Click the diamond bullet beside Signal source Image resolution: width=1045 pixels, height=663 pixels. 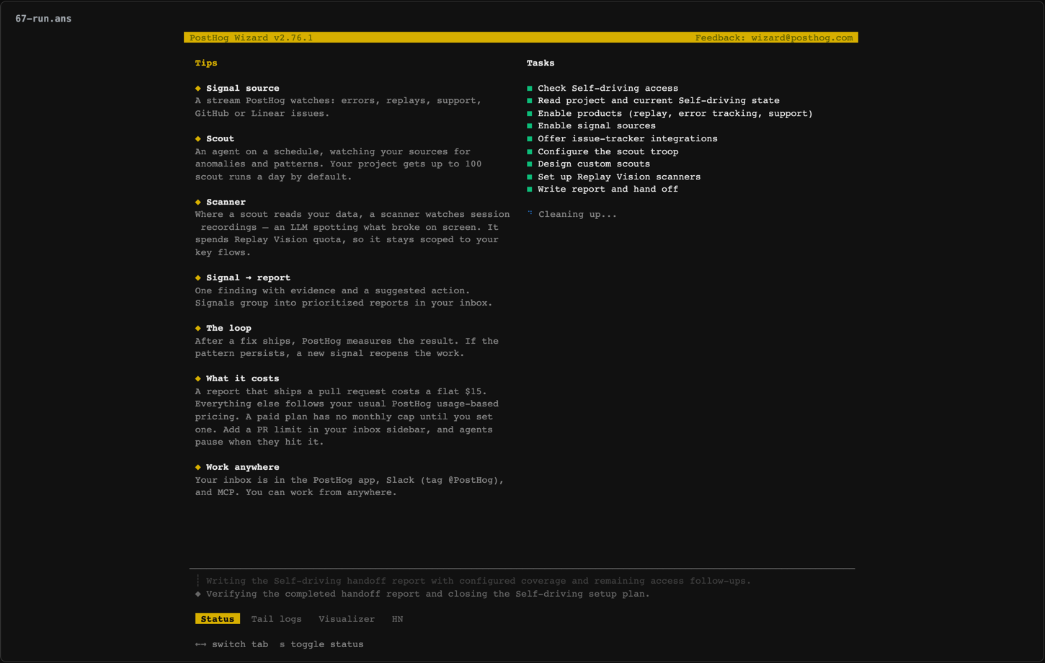[x=198, y=88]
